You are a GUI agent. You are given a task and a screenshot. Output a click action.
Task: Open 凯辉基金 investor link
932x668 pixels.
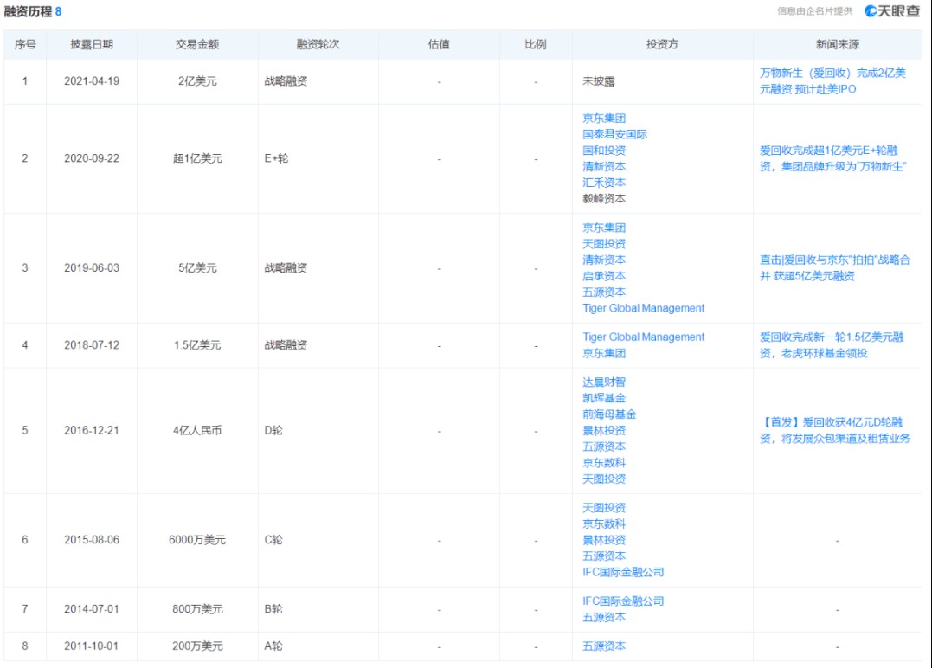click(x=604, y=398)
